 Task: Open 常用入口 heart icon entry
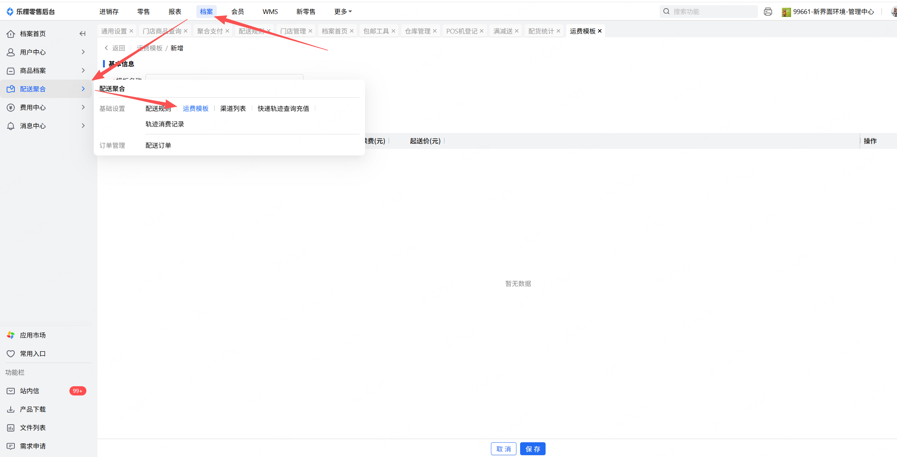11,353
